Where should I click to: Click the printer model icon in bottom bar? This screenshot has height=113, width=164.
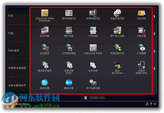point(85,98)
